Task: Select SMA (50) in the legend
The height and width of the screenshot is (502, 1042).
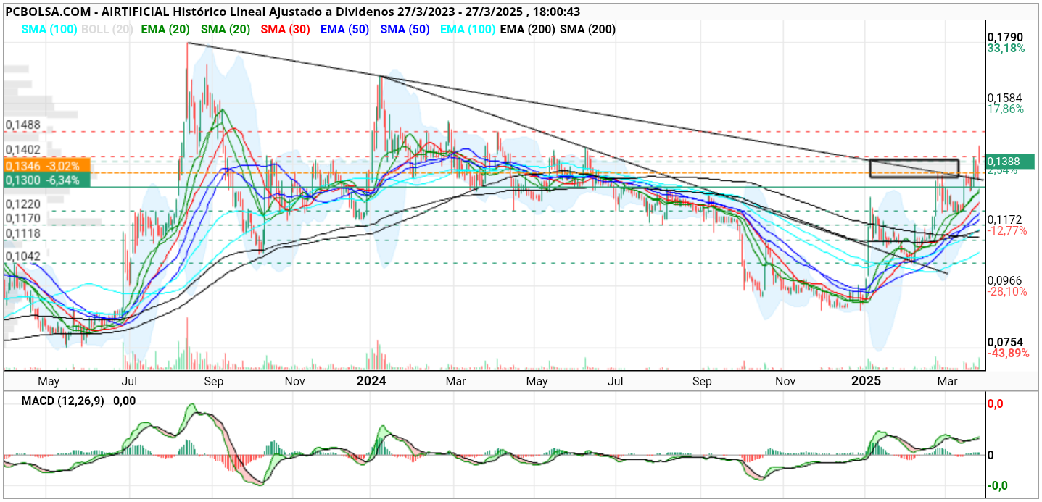Action: 405,30
